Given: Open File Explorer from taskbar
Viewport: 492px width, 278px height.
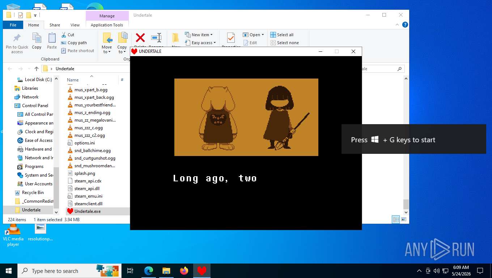Looking at the screenshot, I should [x=166, y=271].
